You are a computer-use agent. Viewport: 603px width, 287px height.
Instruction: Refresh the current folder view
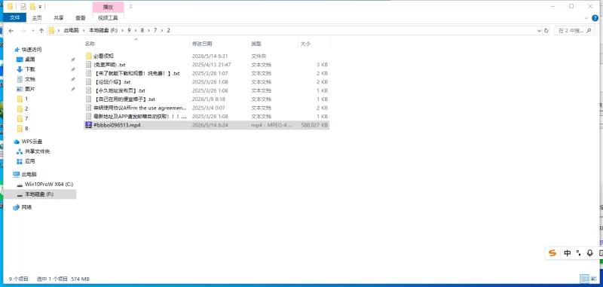[x=546, y=31]
